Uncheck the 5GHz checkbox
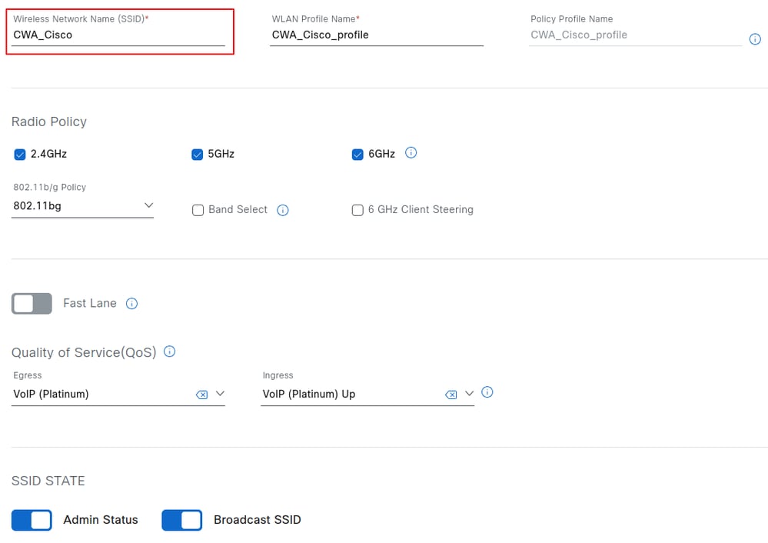This screenshot has width=768, height=543. tap(198, 155)
